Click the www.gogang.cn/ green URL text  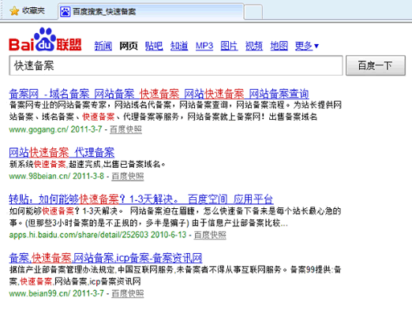(39, 129)
